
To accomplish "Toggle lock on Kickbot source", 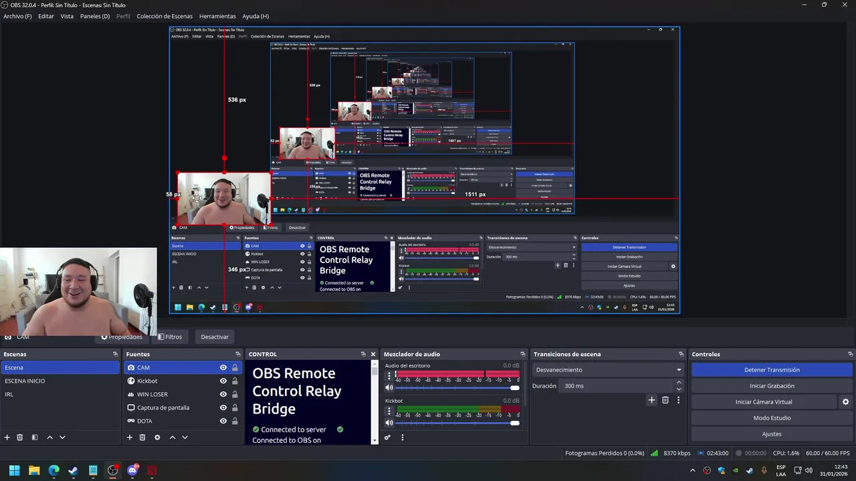I will pos(235,381).
